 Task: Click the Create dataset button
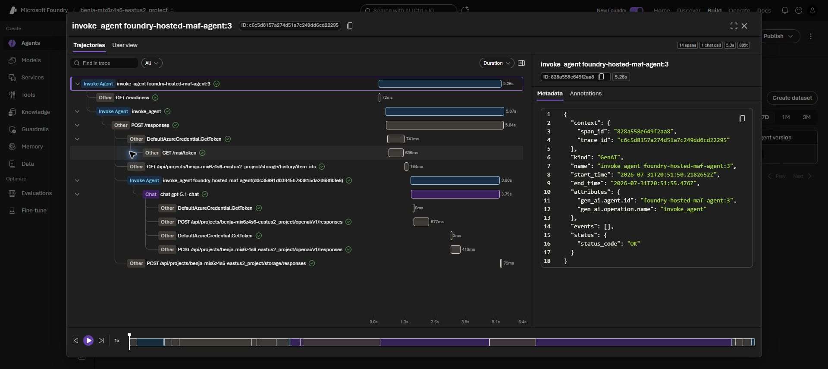tap(792, 98)
